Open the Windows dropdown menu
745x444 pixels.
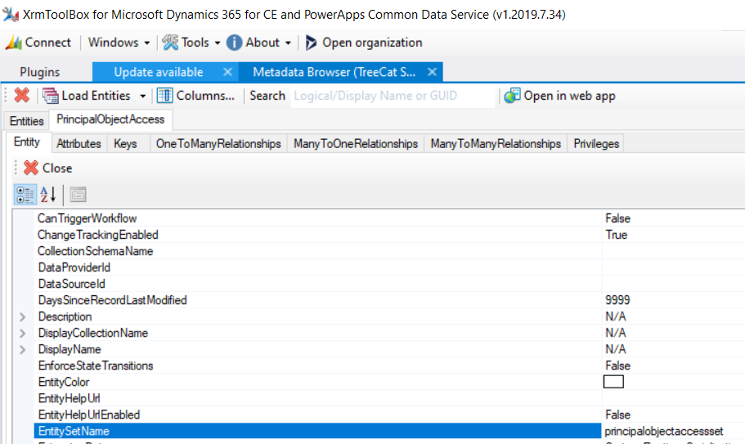pyautogui.click(x=119, y=43)
